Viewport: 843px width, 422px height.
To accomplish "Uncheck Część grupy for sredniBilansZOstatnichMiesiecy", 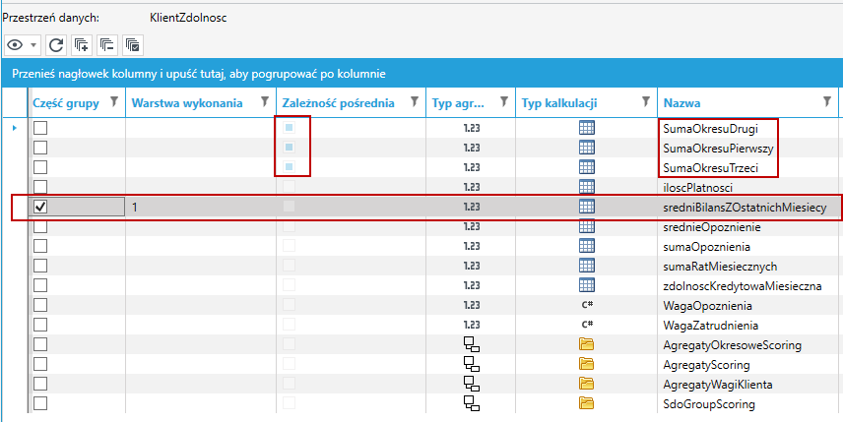I will pos(40,207).
